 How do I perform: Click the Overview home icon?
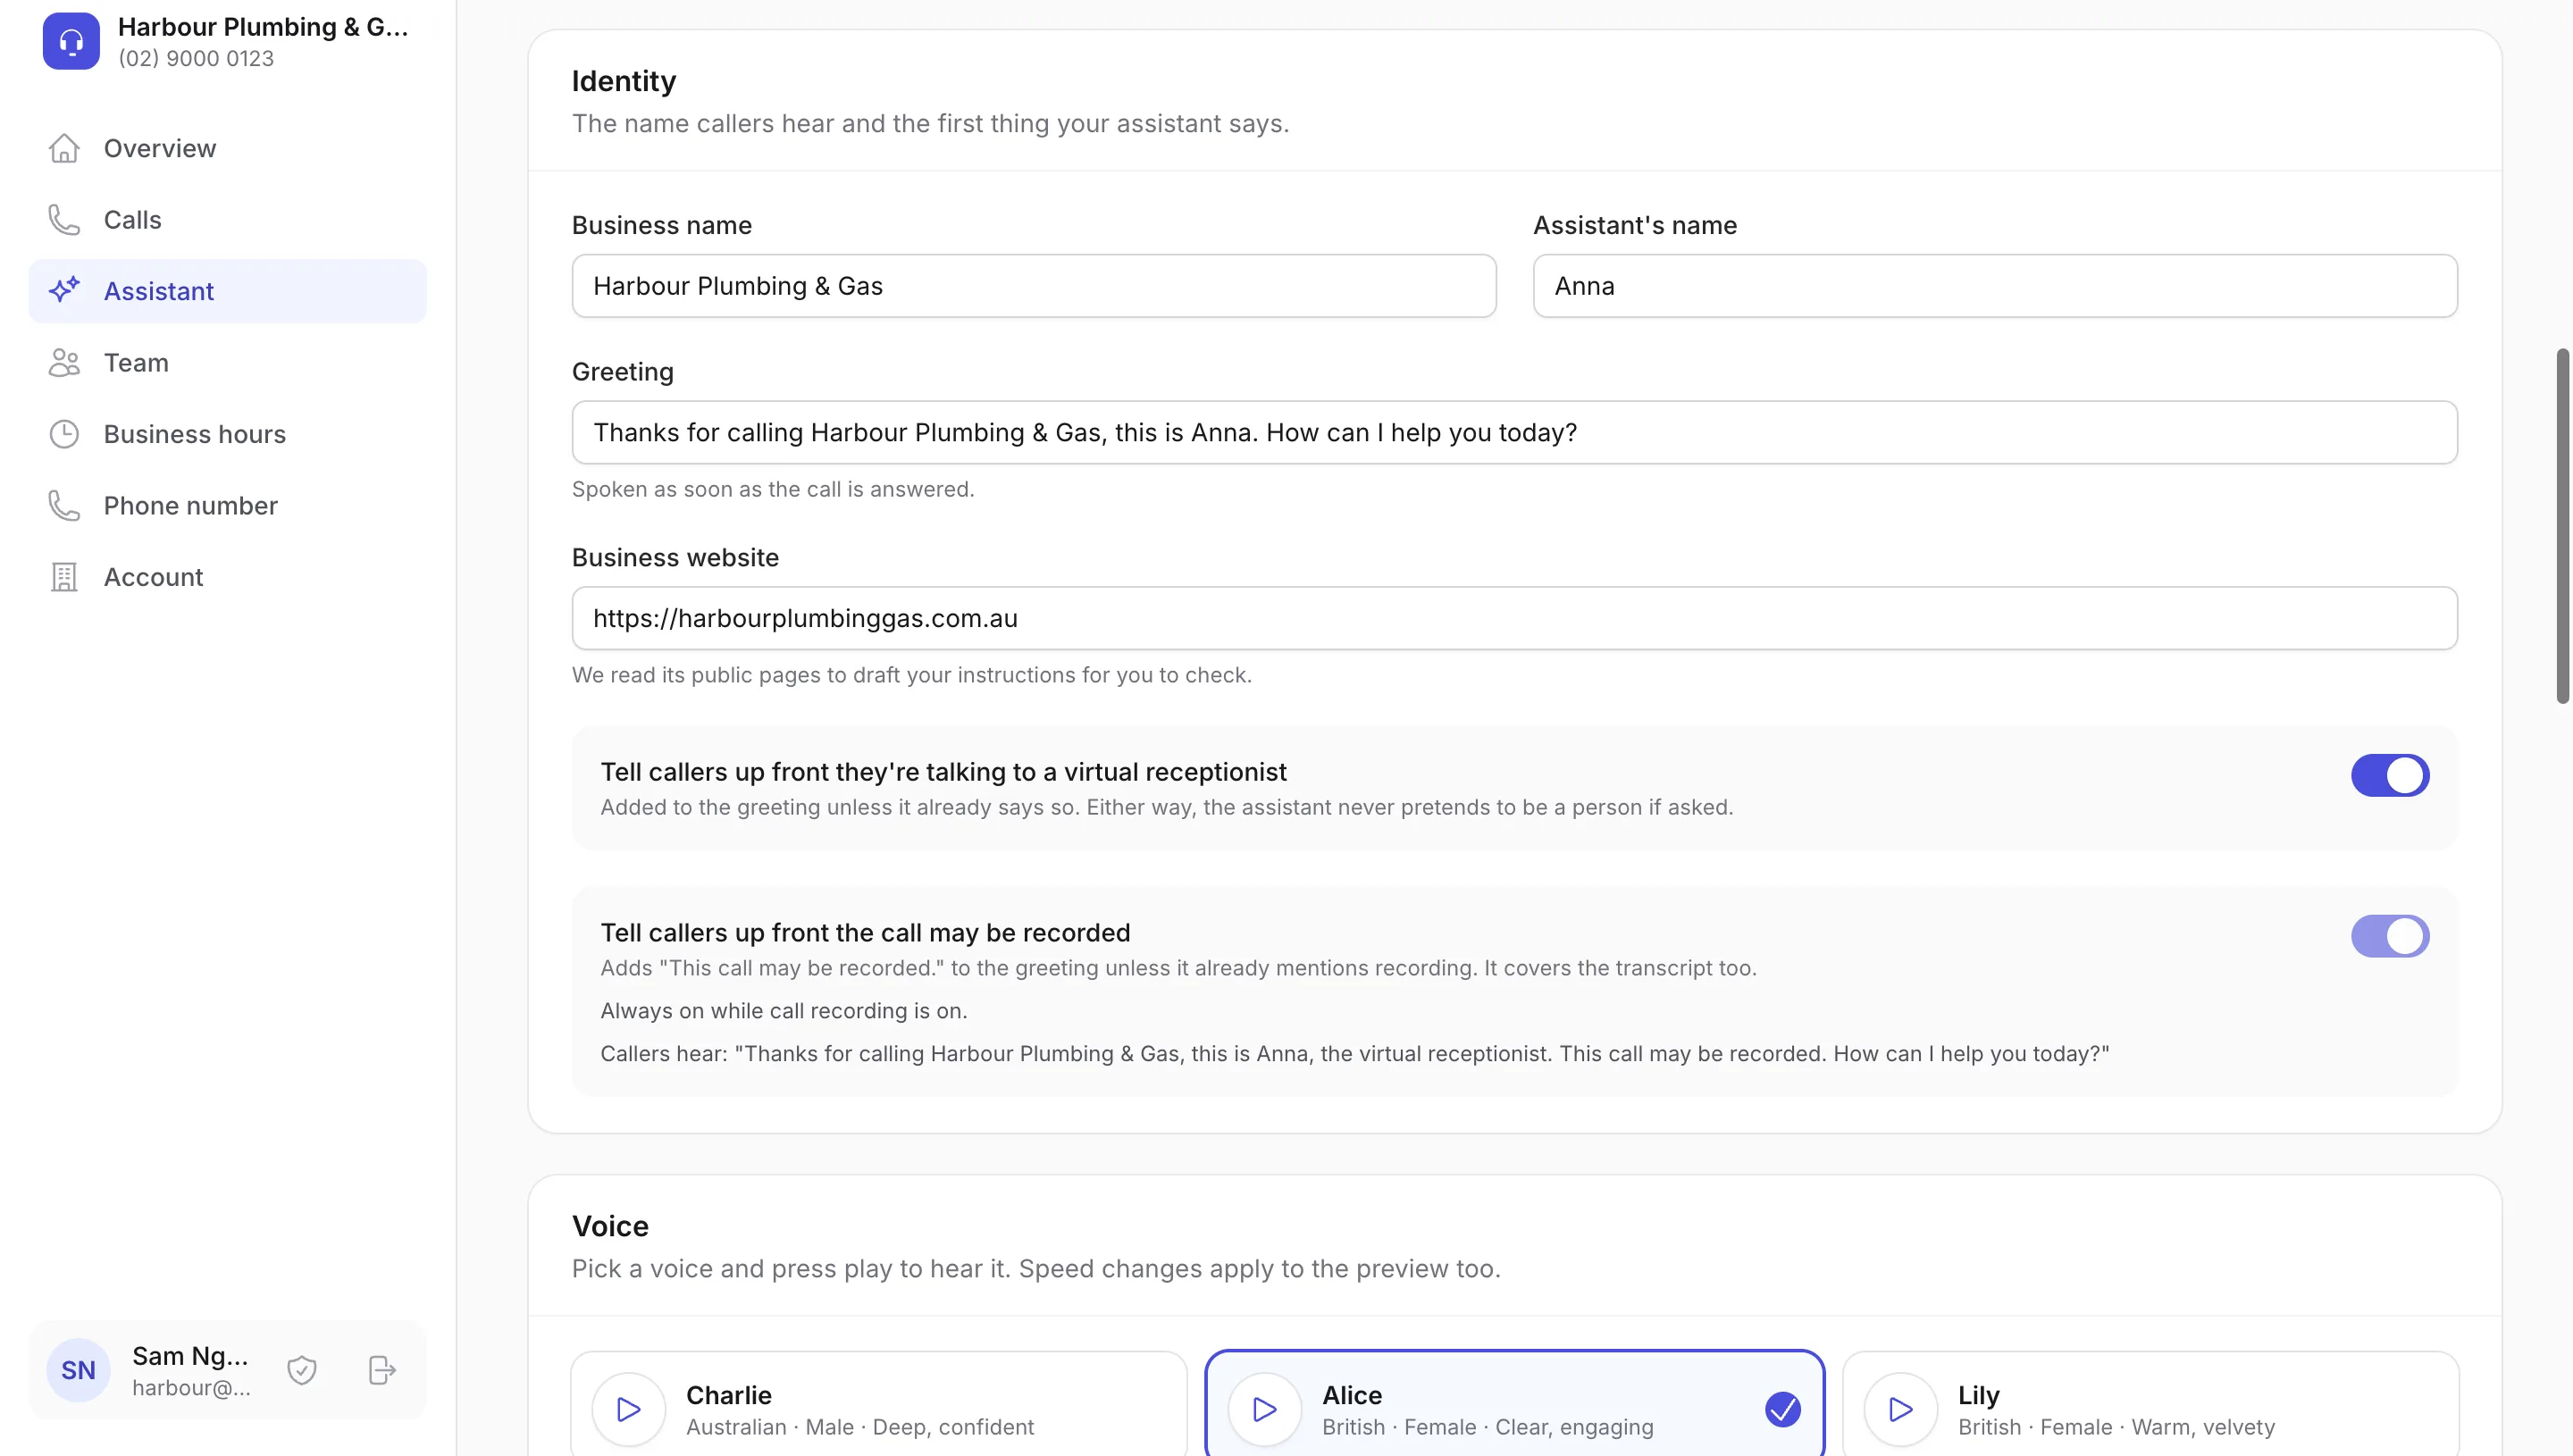tap(64, 148)
